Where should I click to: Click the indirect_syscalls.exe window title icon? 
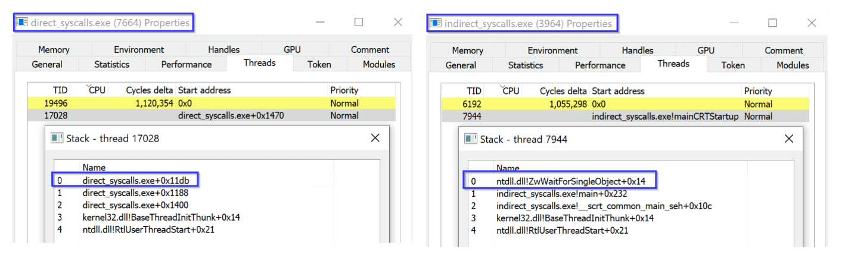point(436,24)
